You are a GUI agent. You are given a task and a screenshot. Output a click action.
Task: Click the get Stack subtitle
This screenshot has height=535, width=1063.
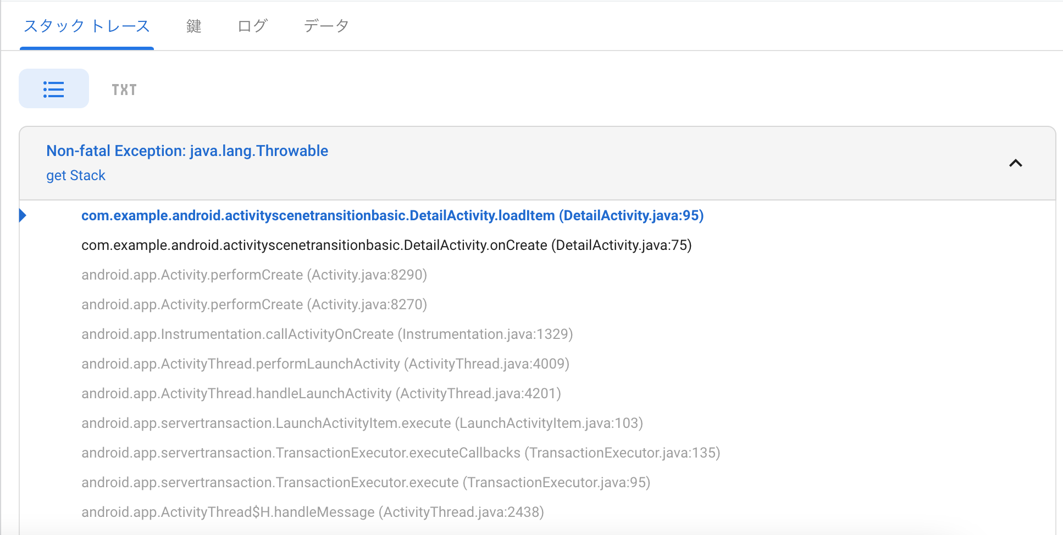76,175
